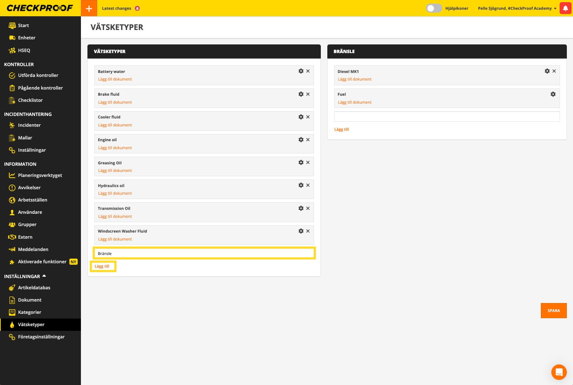
Task: Click the empty Bränsle name input field
Action: pyautogui.click(x=447, y=117)
